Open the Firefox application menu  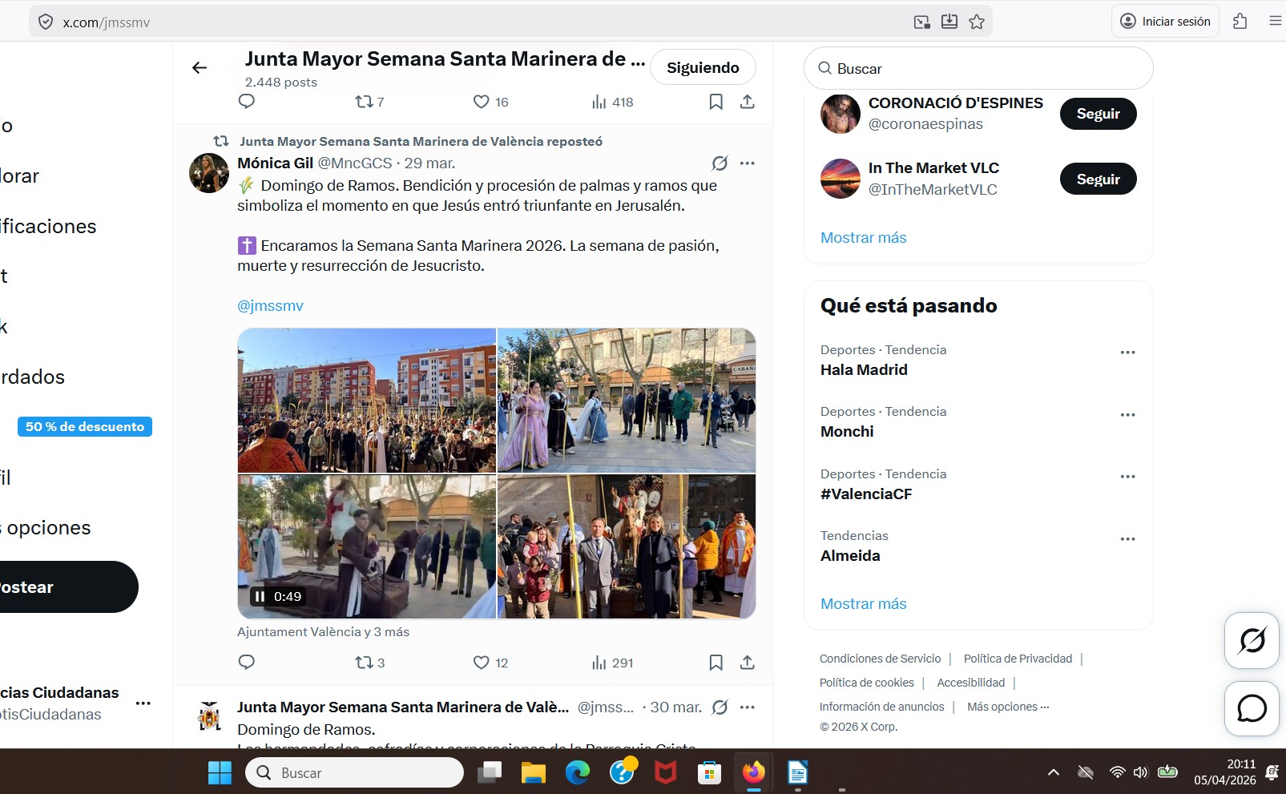[1275, 21]
